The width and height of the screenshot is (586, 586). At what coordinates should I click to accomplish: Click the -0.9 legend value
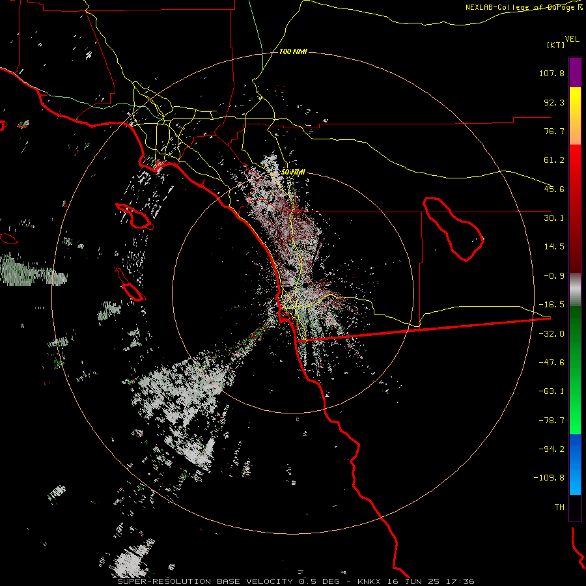554,276
